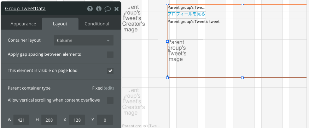
Task: Open the help question mark icon
Action: pos(90,9)
